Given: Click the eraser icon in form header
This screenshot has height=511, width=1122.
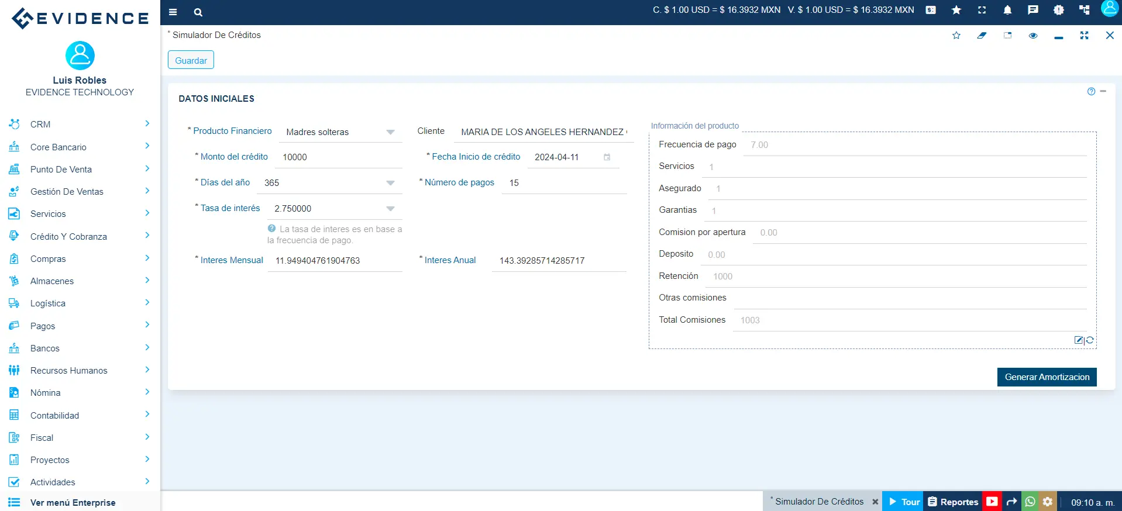Looking at the screenshot, I should click(982, 36).
